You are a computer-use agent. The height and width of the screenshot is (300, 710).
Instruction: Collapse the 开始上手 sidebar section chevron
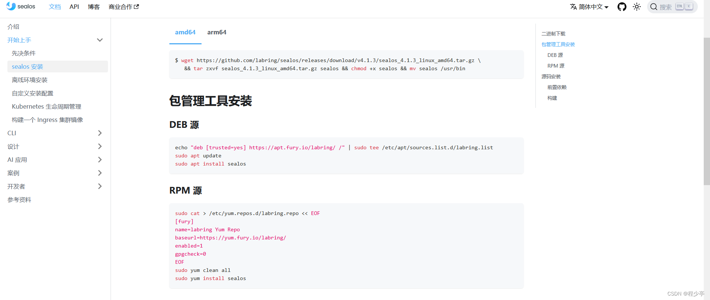[x=100, y=40]
